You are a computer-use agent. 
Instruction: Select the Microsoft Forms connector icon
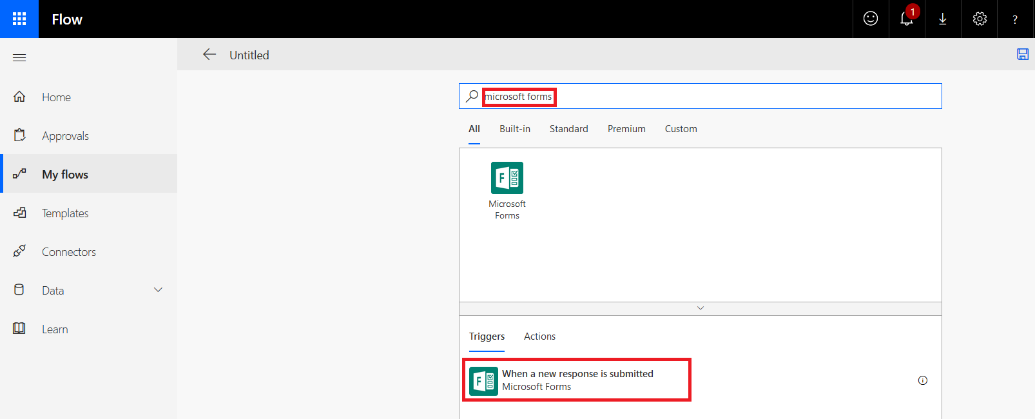[x=507, y=179]
